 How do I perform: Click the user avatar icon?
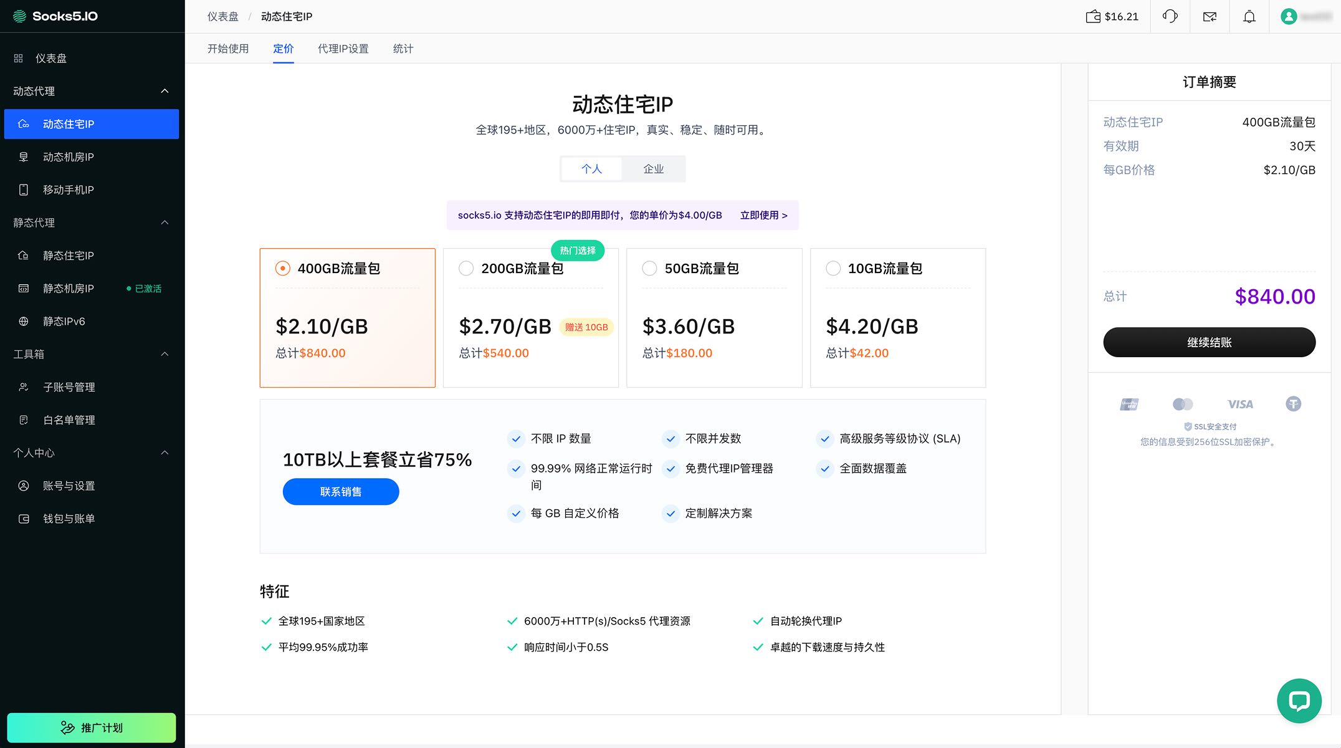(x=1289, y=16)
